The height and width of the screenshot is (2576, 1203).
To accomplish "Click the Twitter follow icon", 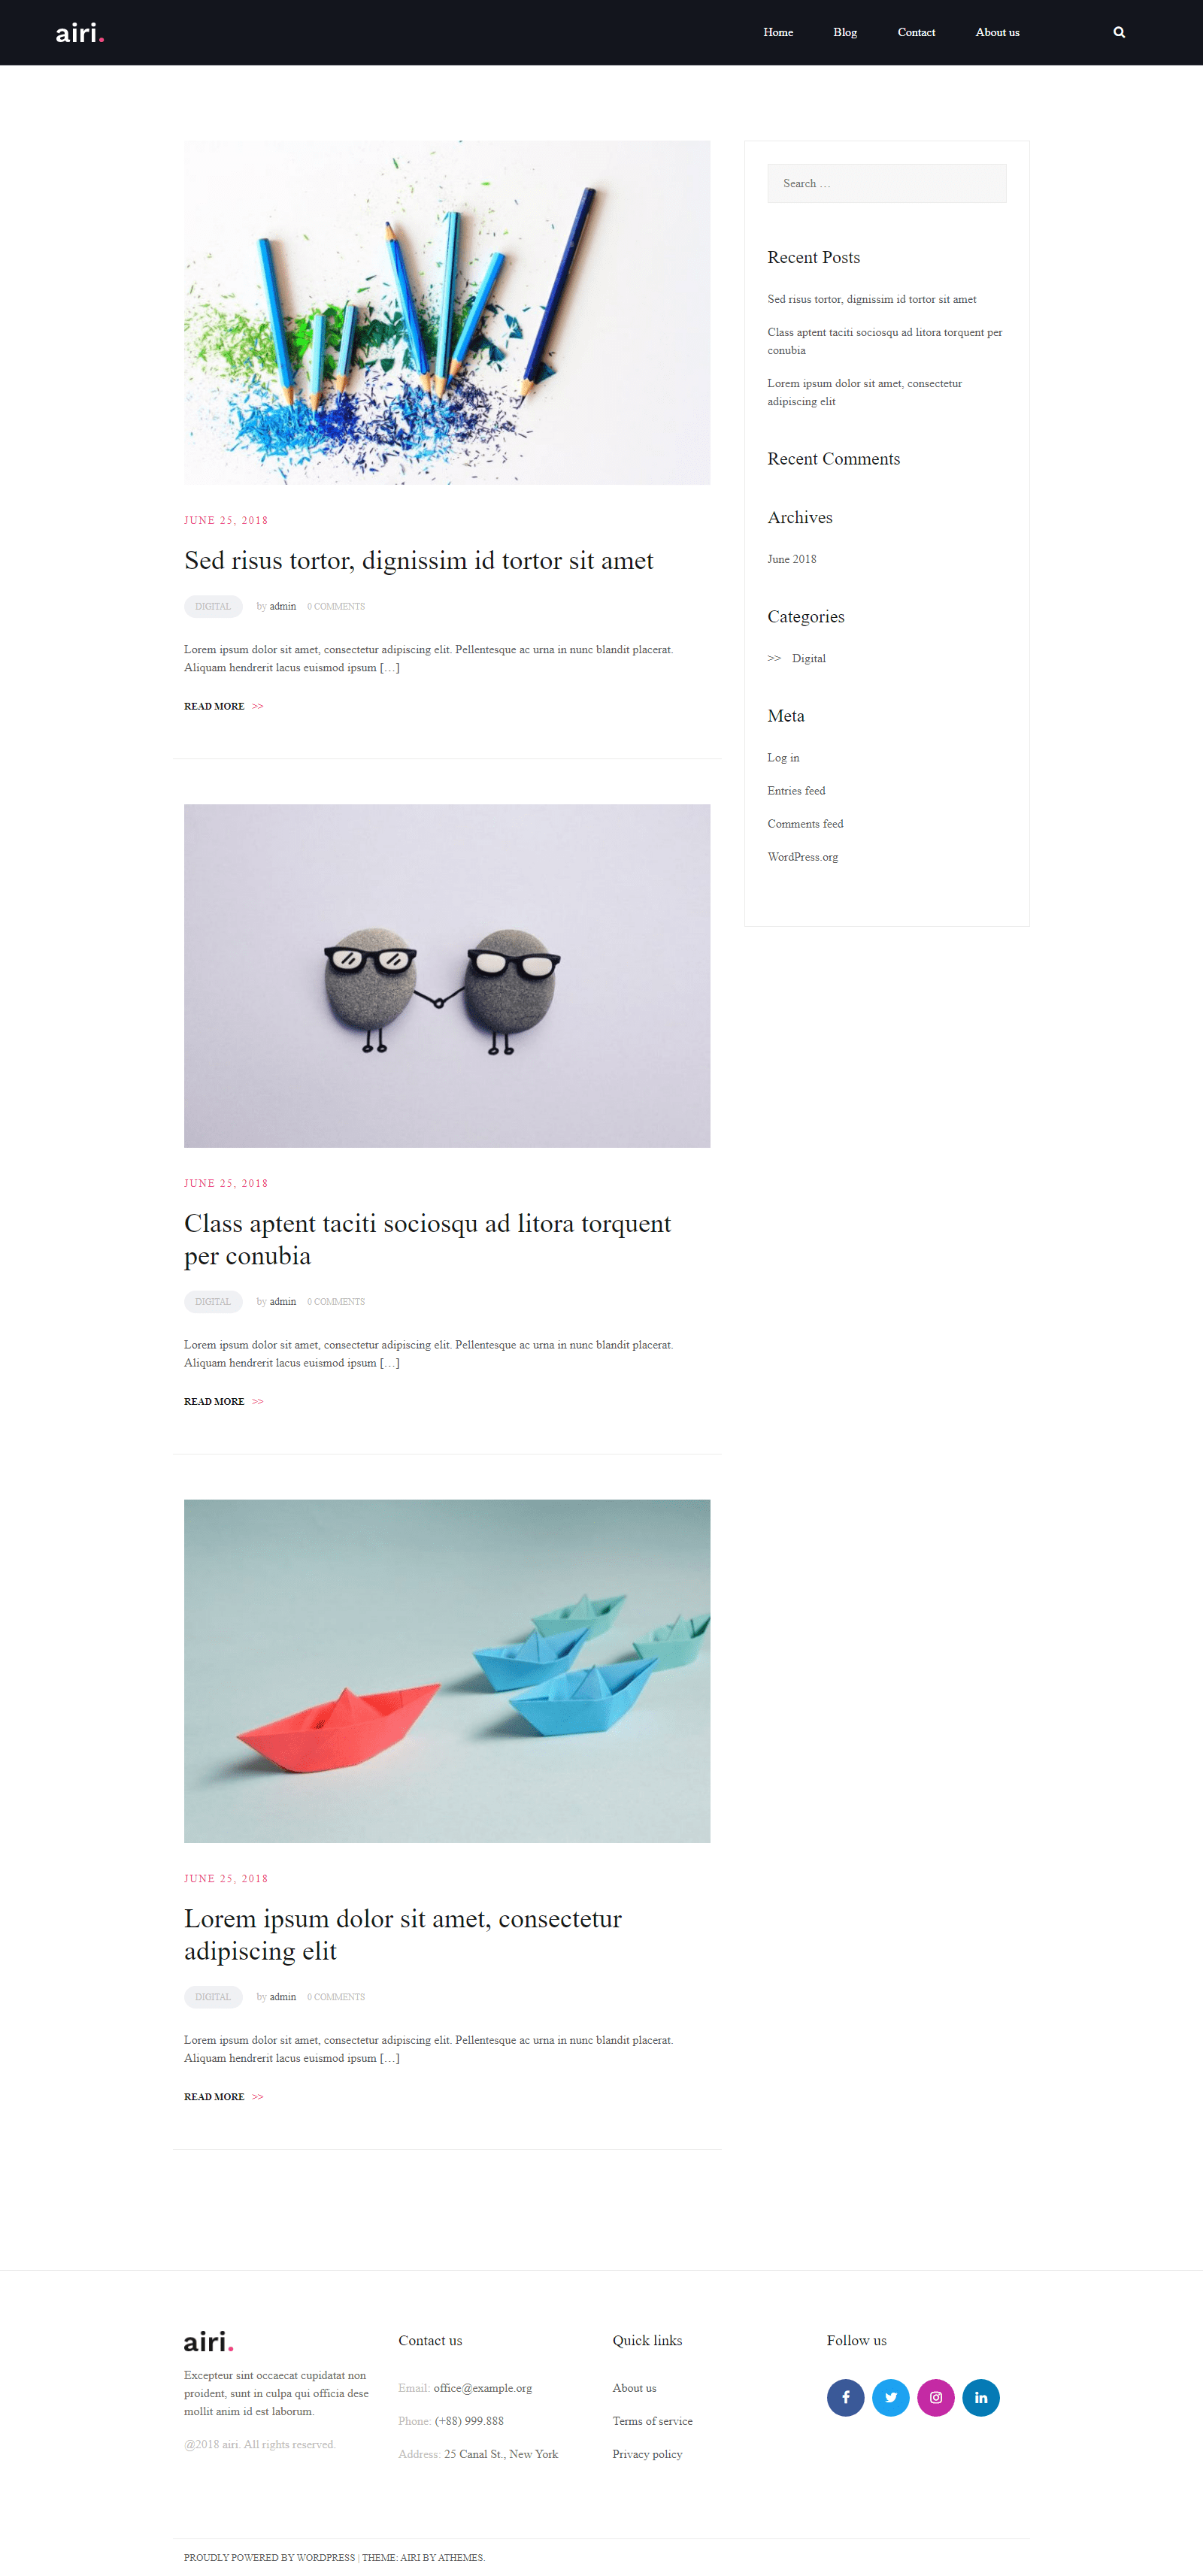I will pos(890,2397).
